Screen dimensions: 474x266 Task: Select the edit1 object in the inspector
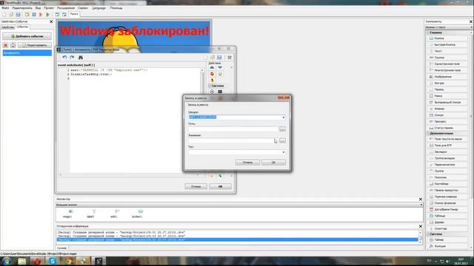pos(114,214)
